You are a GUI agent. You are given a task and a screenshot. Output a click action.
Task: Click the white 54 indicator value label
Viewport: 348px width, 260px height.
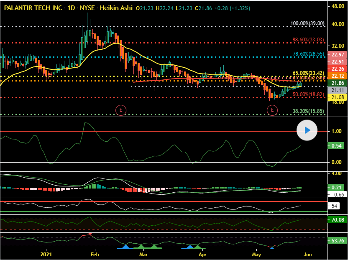pos(334,206)
